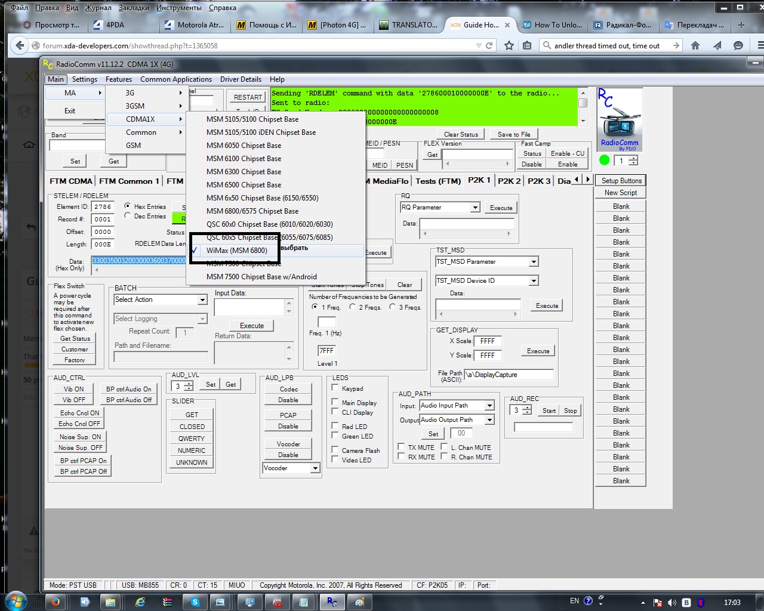
Task: Open Windows Explorer folder in taskbar
Action: 109,602
